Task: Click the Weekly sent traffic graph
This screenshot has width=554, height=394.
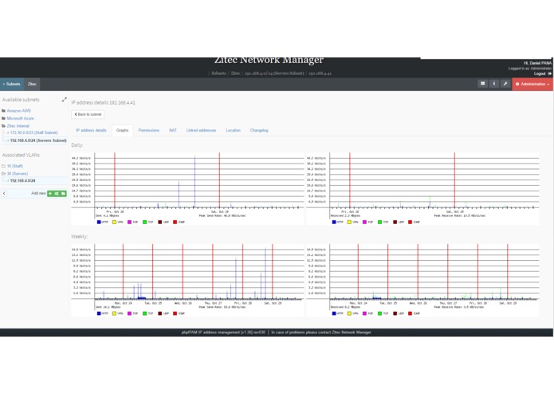Action: pyautogui.click(x=187, y=280)
